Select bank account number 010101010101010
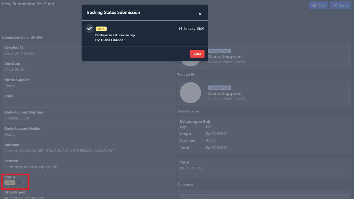The width and height of the screenshot is (354, 199). (17, 118)
